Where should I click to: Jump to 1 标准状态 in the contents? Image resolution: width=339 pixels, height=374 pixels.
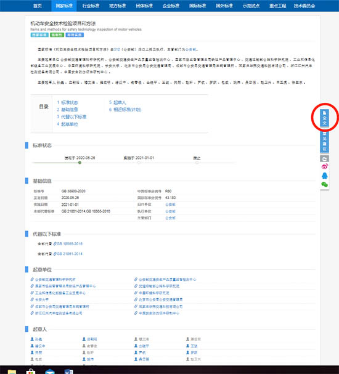(x=67, y=102)
